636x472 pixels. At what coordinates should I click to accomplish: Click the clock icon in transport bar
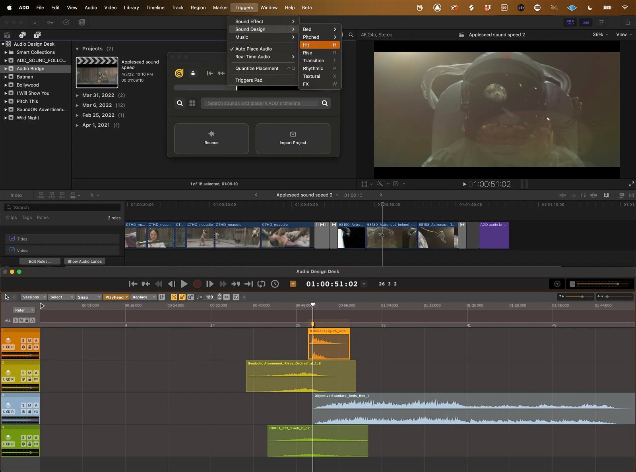[275, 284]
